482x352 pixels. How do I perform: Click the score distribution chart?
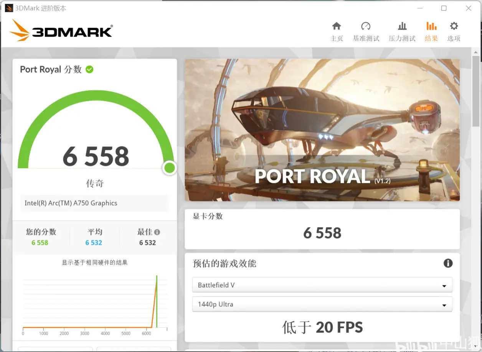pyautogui.click(x=95, y=305)
